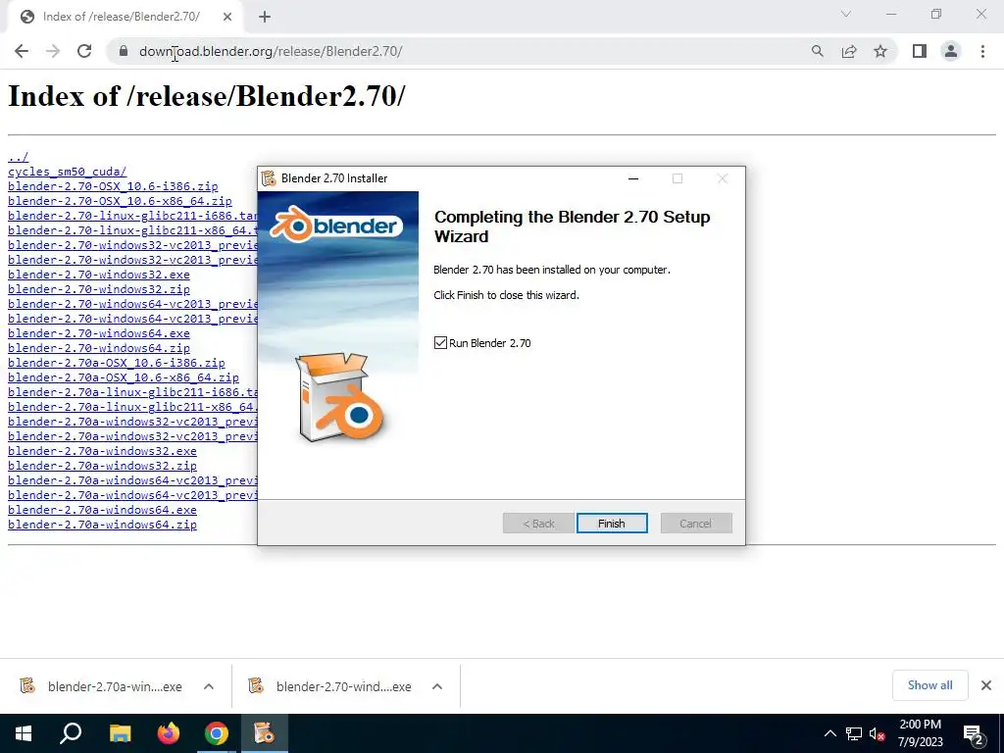Viewport: 1004px width, 753px height.
Task: Uncheck the Run Blender 2.70 checkbox
Action: (440, 342)
